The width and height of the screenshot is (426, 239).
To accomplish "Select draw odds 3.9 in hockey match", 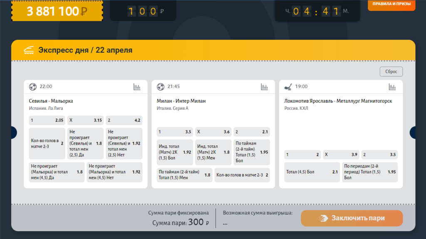I will click(341, 155).
